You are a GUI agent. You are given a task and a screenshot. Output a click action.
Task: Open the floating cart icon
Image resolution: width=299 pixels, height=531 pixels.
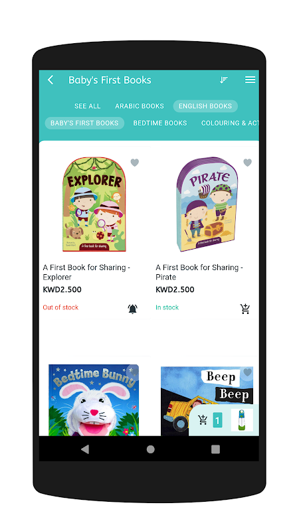coord(203,420)
